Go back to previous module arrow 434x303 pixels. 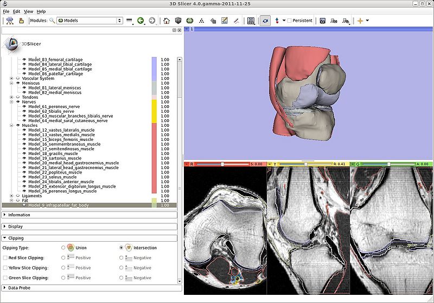(x=141, y=21)
